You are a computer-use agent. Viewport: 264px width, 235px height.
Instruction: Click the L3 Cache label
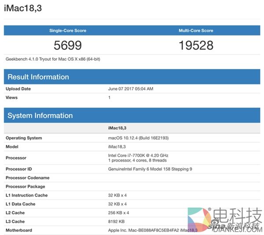[15, 221]
